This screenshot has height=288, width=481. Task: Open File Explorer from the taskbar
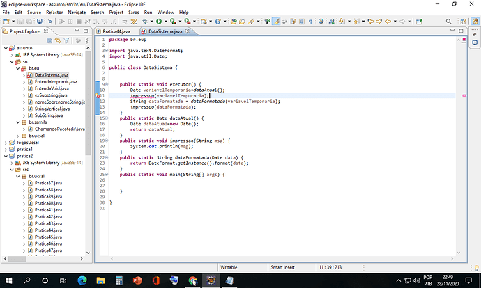click(x=100, y=280)
